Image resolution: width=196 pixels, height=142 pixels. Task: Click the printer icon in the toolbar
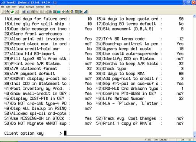pos(32,12)
